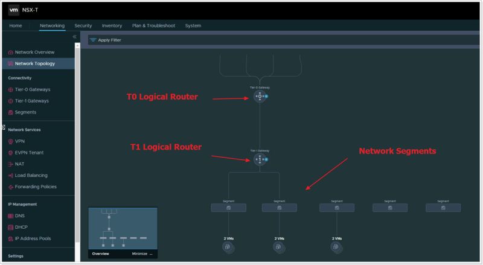Select the third Segment node
The height and width of the screenshot is (265, 483).
(x=337, y=208)
